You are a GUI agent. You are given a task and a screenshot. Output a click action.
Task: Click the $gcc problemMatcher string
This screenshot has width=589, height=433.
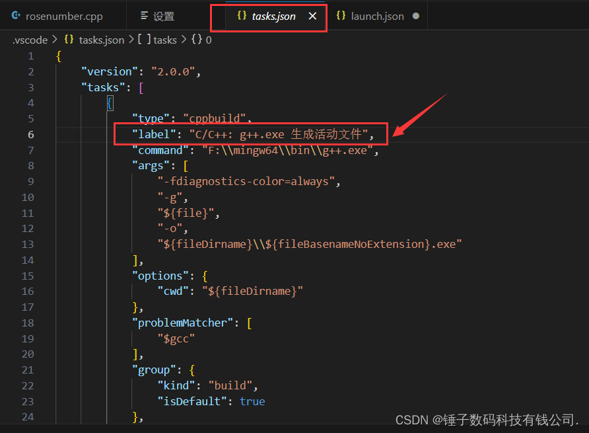176,338
